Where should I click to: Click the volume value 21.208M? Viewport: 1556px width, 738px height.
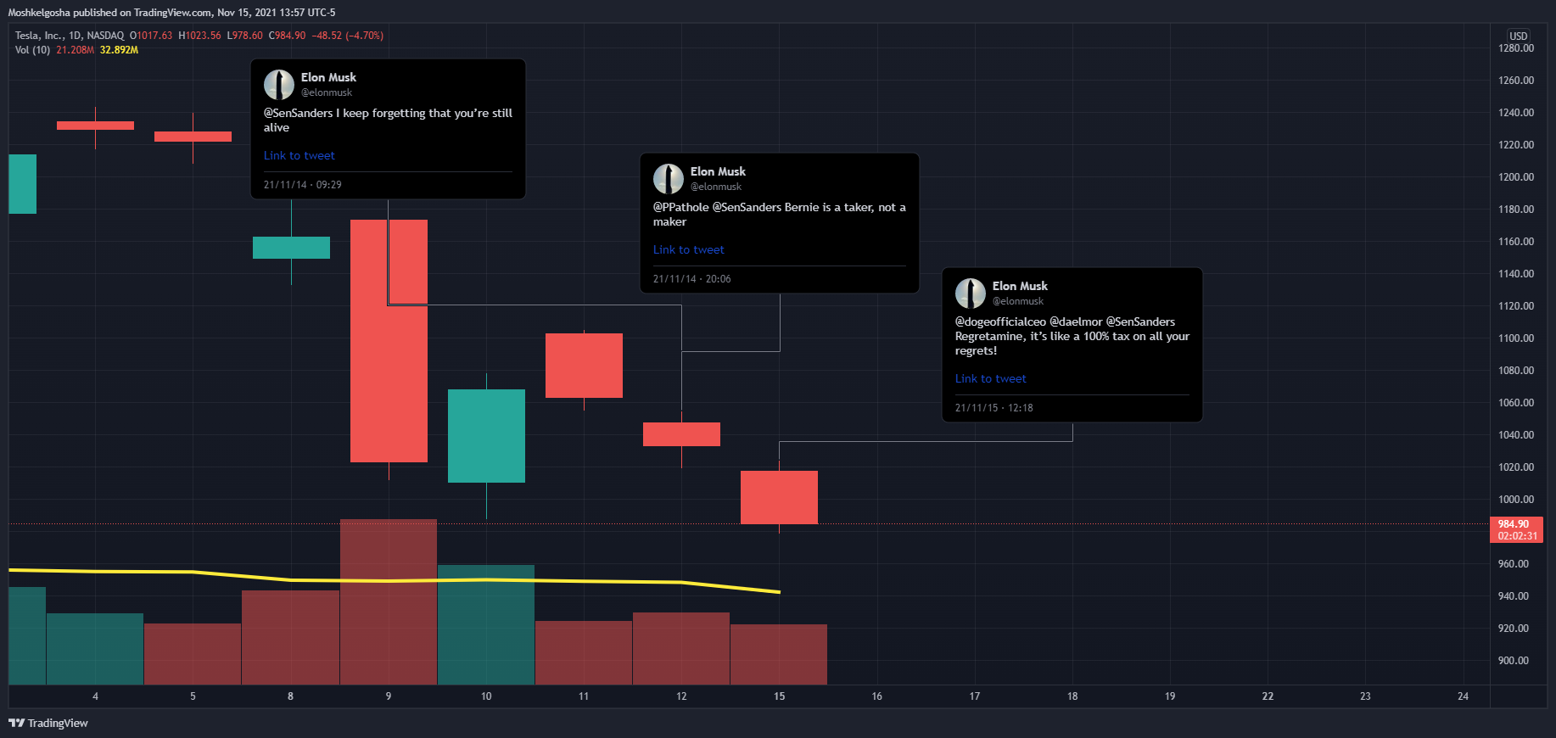(75, 50)
